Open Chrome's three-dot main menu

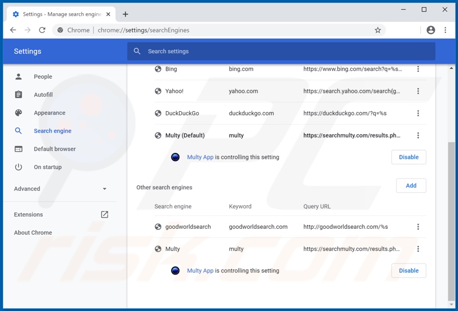point(445,30)
